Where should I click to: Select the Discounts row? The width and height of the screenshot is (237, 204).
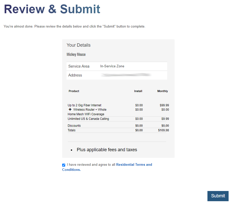click(x=74, y=125)
